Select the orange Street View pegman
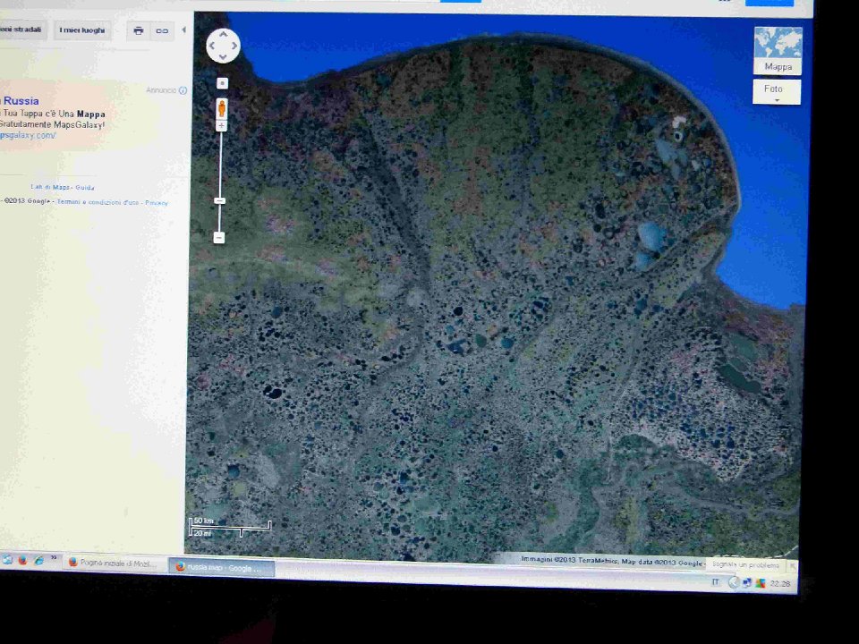The height and width of the screenshot is (644, 859). point(221,108)
